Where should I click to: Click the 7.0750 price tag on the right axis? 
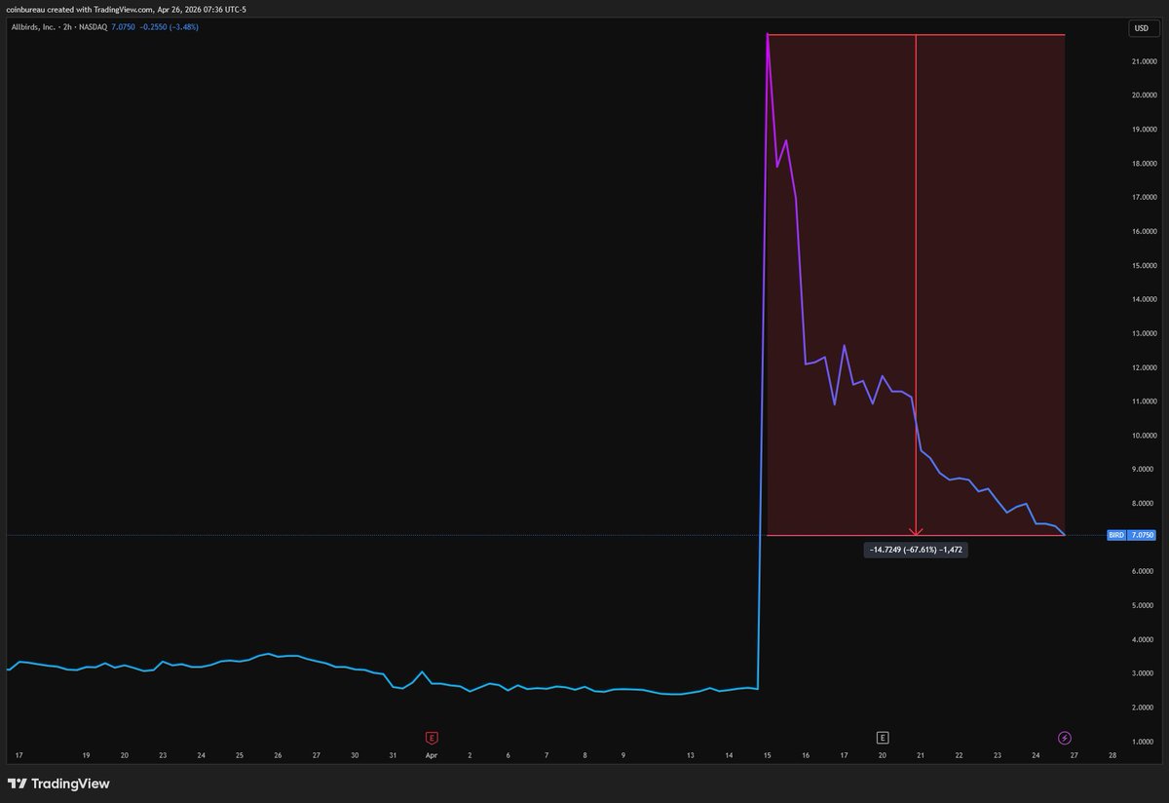coord(1142,534)
